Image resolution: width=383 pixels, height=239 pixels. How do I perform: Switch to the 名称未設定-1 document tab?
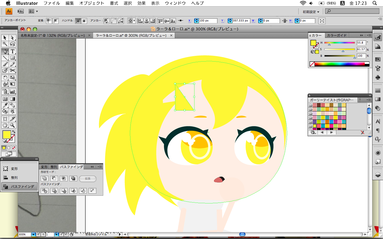[x=52, y=35]
